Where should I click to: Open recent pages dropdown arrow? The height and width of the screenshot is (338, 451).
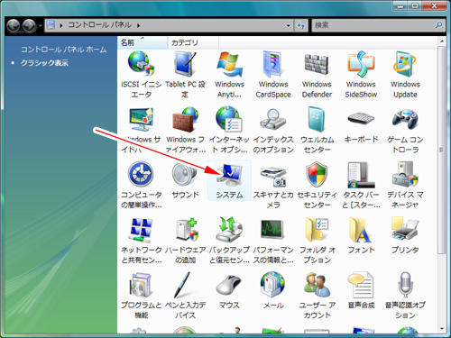[x=40, y=26]
